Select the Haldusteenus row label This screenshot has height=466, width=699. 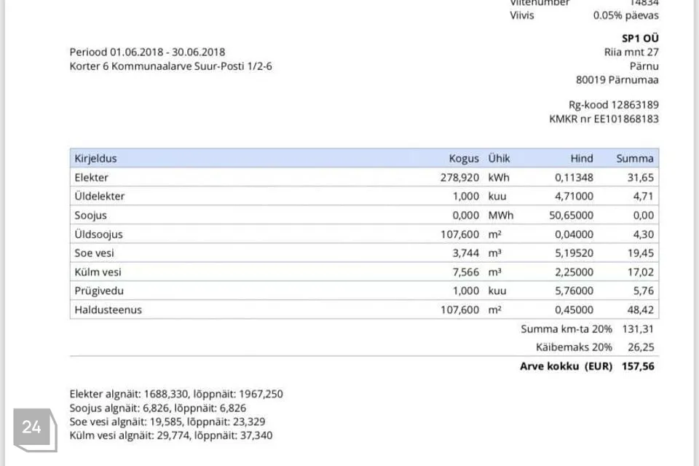108,309
